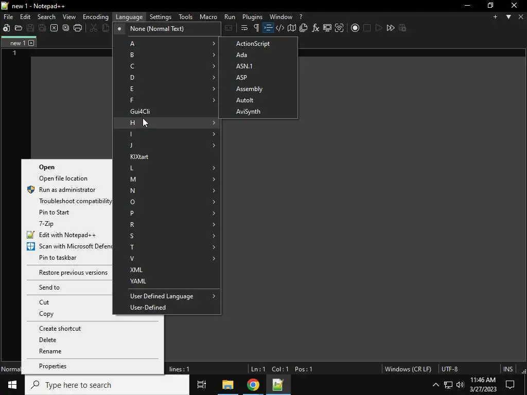
Task: Open the Function List fx icon
Action: (x=315, y=28)
